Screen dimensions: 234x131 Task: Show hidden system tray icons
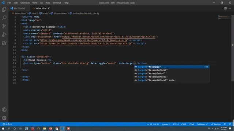[212, 128]
